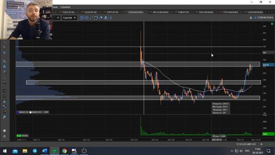Open File Explorer from the taskbar
This screenshot has width=275, height=155.
click(x=25, y=151)
